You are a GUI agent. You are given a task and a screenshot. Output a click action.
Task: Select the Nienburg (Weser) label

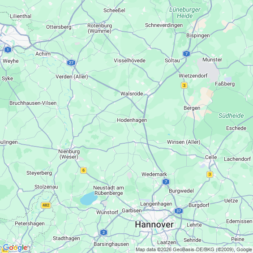pos(69,154)
